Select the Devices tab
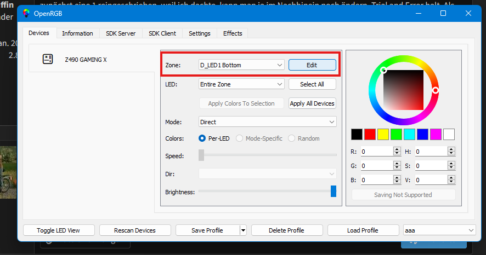 pos(39,33)
